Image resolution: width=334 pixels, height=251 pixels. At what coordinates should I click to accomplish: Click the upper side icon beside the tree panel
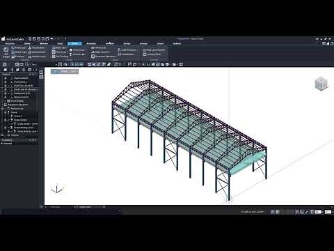click(x=41, y=72)
